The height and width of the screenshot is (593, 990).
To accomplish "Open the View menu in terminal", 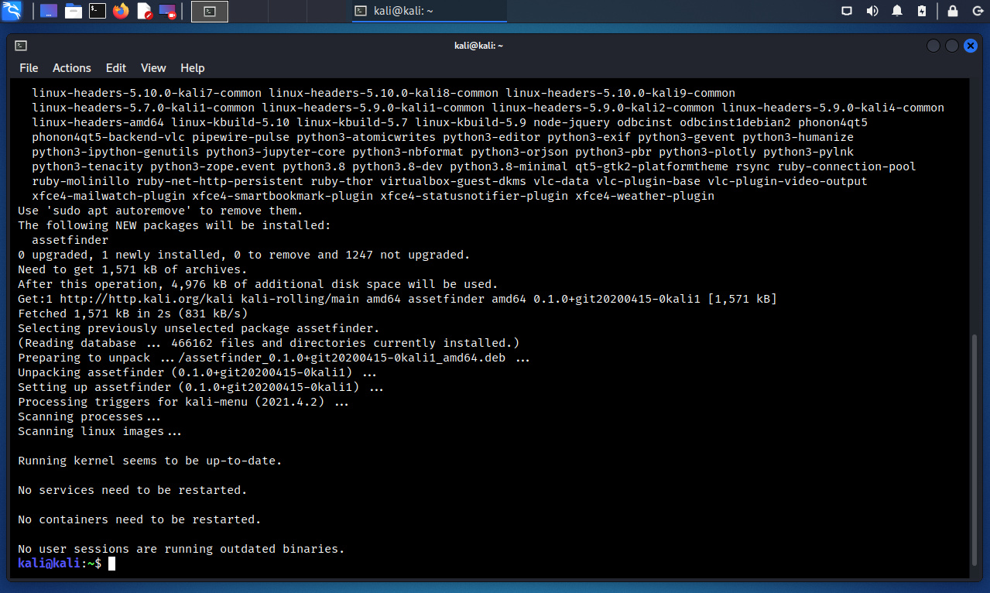I will click(x=153, y=68).
